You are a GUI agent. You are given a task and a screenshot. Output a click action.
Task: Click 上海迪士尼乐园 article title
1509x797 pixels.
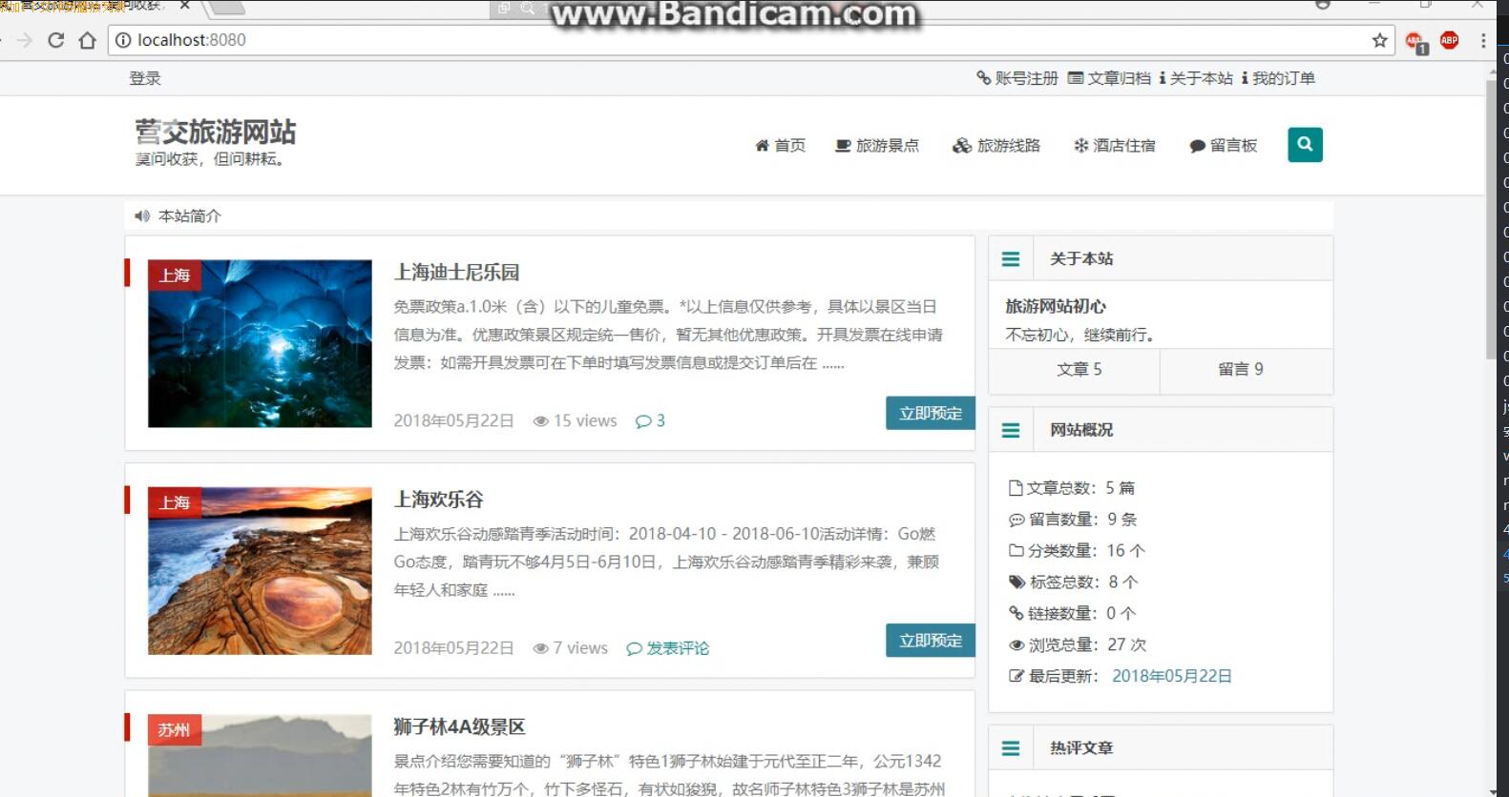456,273
